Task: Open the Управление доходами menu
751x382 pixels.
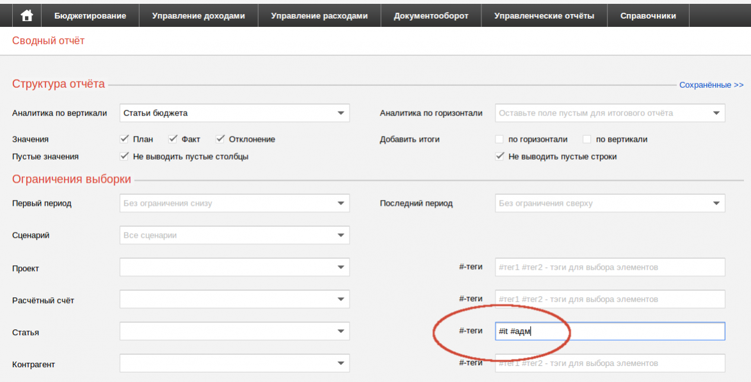Action: pyautogui.click(x=198, y=16)
